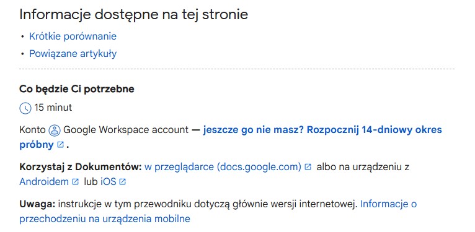Follow the iOS link
475x232 pixels.
(109, 181)
